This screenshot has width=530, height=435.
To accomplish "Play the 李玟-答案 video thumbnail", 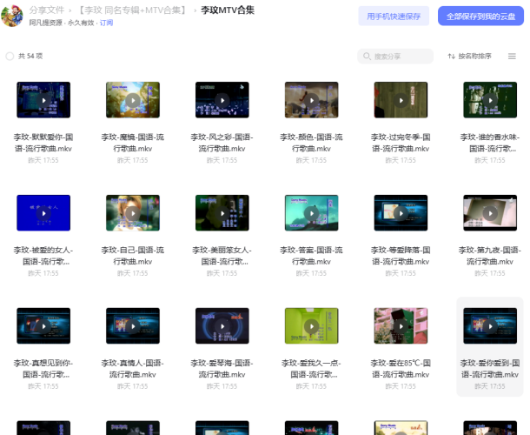I will tap(311, 213).
